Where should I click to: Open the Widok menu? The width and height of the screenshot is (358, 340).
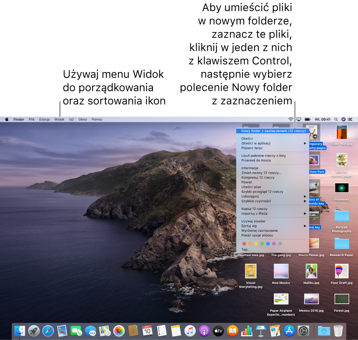point(59,119)
